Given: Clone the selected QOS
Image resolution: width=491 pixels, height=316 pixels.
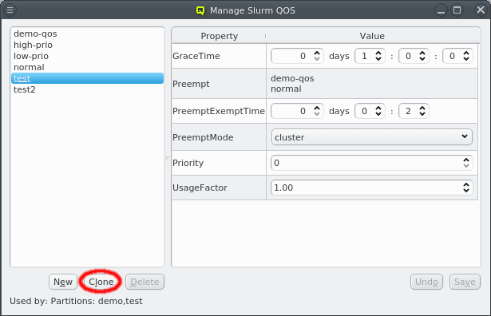Looking at the screenshot, I should (101, 282).
